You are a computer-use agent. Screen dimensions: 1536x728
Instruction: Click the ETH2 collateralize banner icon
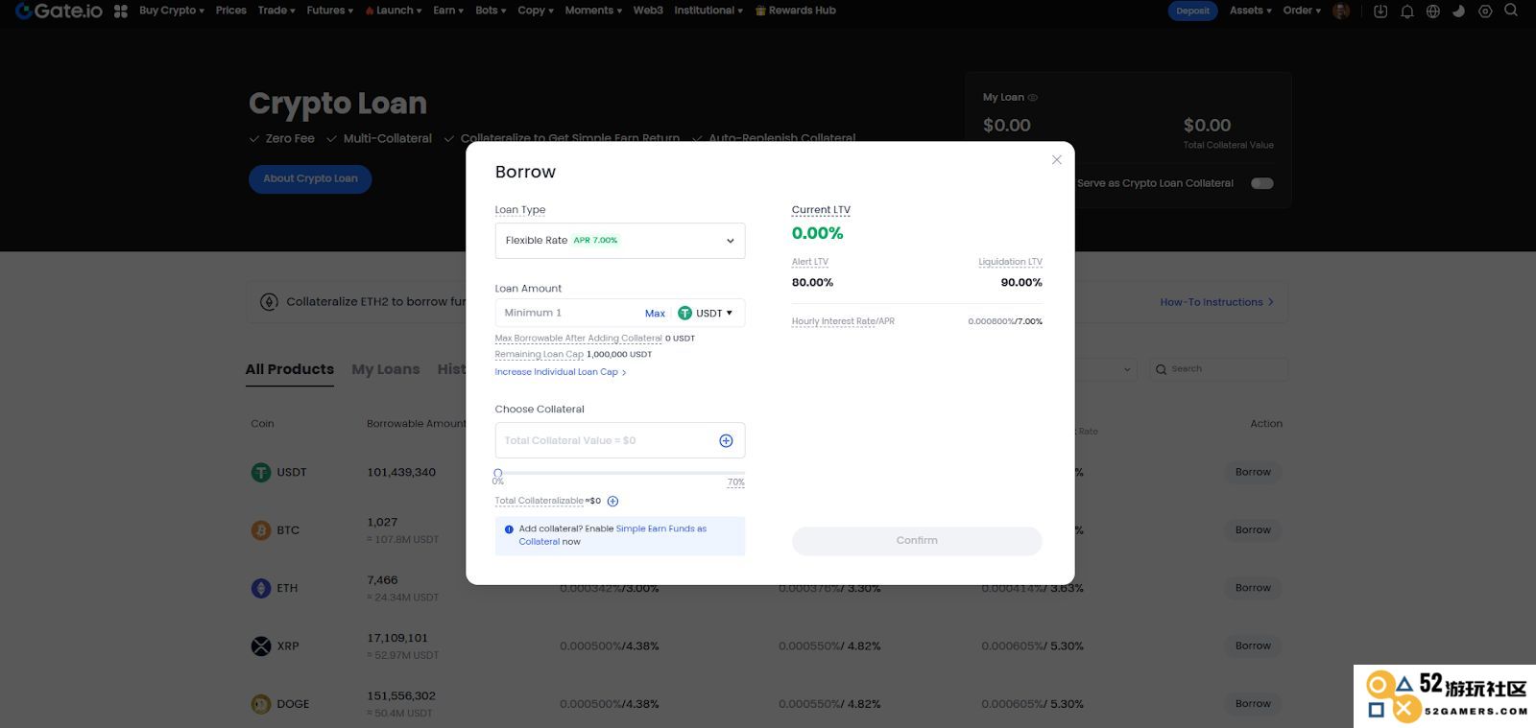point(270,302)
